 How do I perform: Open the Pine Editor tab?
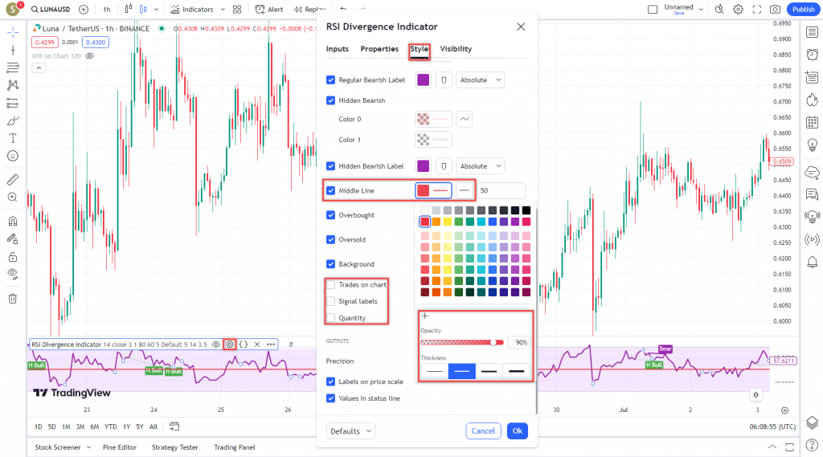coord(120,447)
